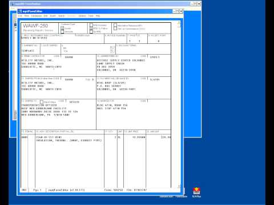Toggle the RFID to Follow checkbox
Image resolution: width=274 pixels, height=205 pixels.
[91, 28]
